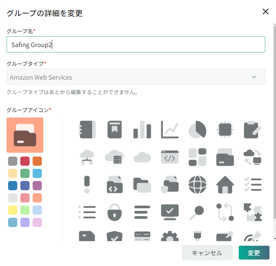Select the puzzle pieces icon
276x266 pixels.
[x=253, y=212]
